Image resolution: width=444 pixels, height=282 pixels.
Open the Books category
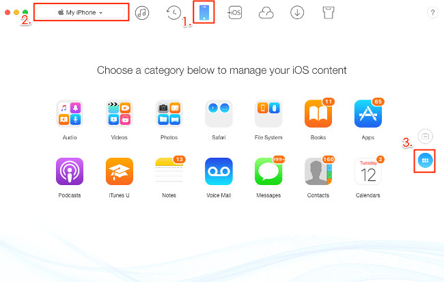pos(318,113)
